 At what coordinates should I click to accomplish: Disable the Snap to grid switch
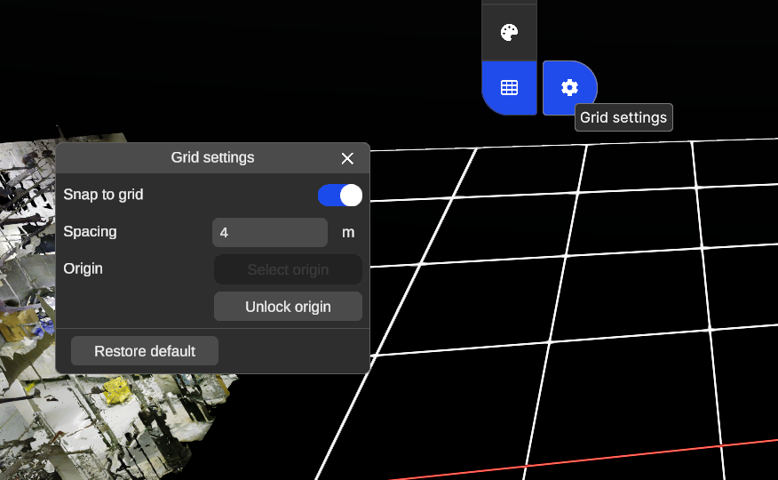pos(340,195)
